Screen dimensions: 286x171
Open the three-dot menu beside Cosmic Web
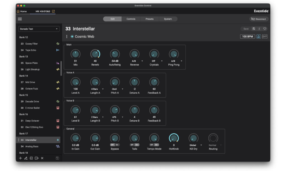click(x=67, y=36)
